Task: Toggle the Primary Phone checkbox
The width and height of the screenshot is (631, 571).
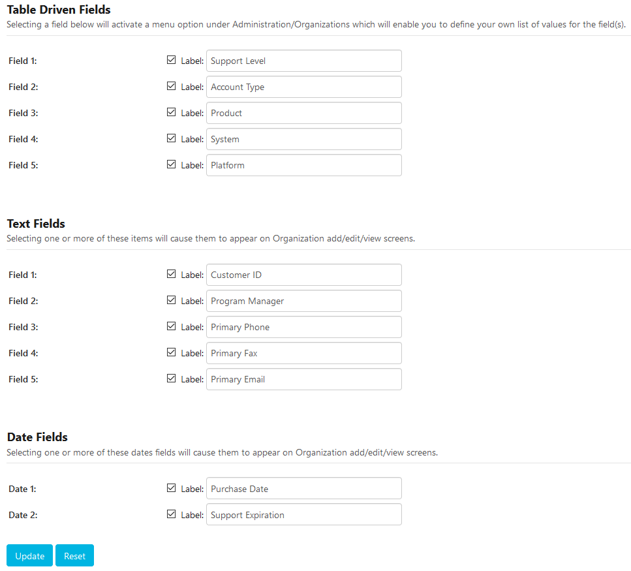Action: click(172, 326)
